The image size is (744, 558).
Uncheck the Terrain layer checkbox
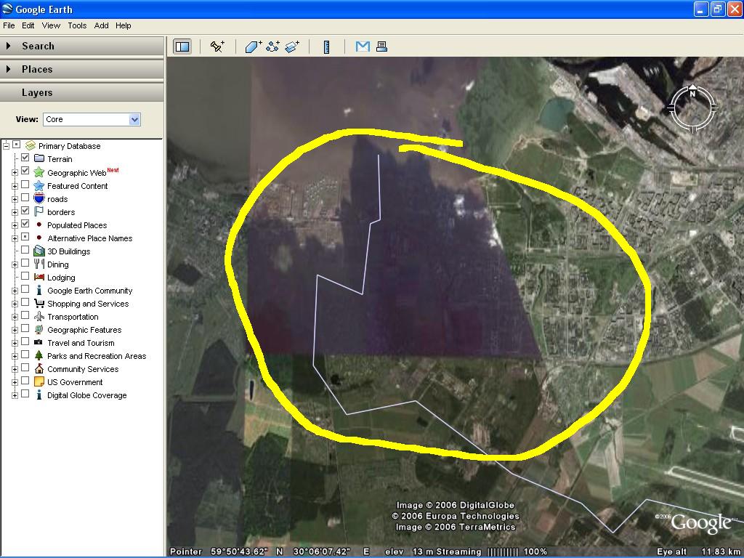[x=25, y=158]
